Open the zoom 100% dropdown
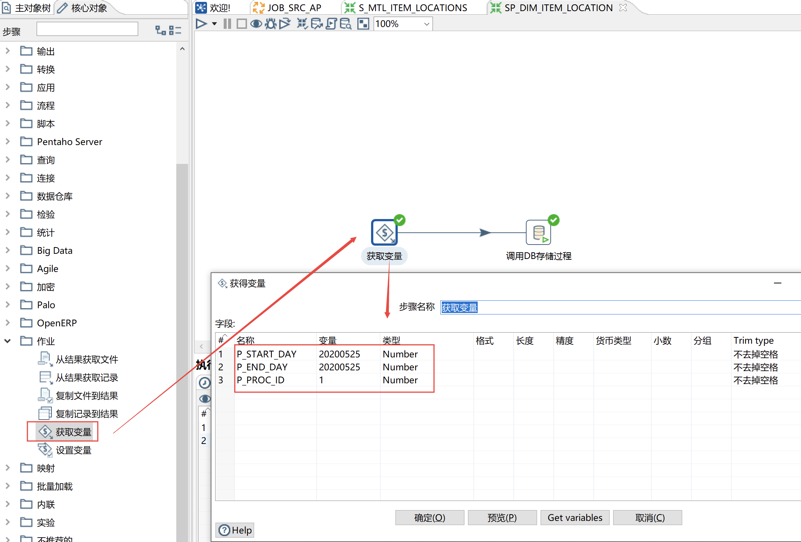 click(426, 24)
